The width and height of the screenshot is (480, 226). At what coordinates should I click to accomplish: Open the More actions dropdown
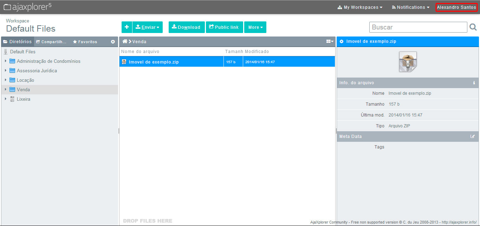(255, 27)
